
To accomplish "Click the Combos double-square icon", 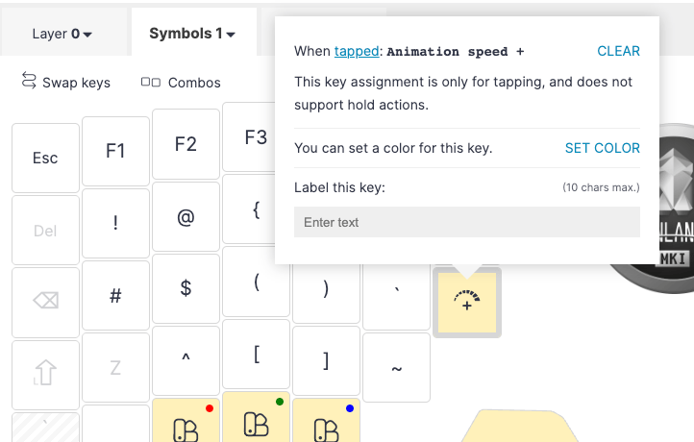I will 151,83.
